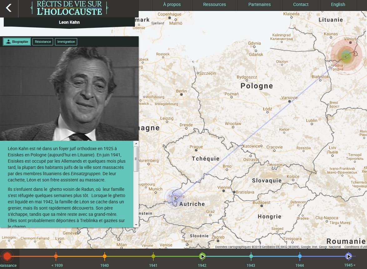Click the person icon in Biographie tab

[x=8, y=42]
